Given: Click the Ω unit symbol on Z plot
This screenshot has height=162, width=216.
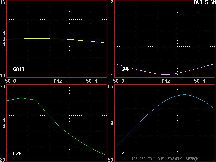Looking at the screenshot, I should click(x=112, y=123).
